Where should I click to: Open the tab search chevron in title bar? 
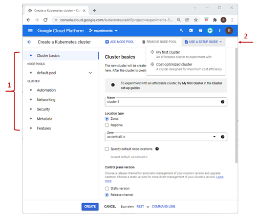(x=195, y=8)
